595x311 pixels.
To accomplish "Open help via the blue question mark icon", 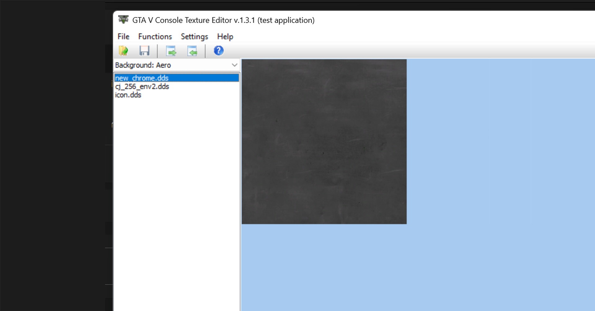I will click(218, 50).
